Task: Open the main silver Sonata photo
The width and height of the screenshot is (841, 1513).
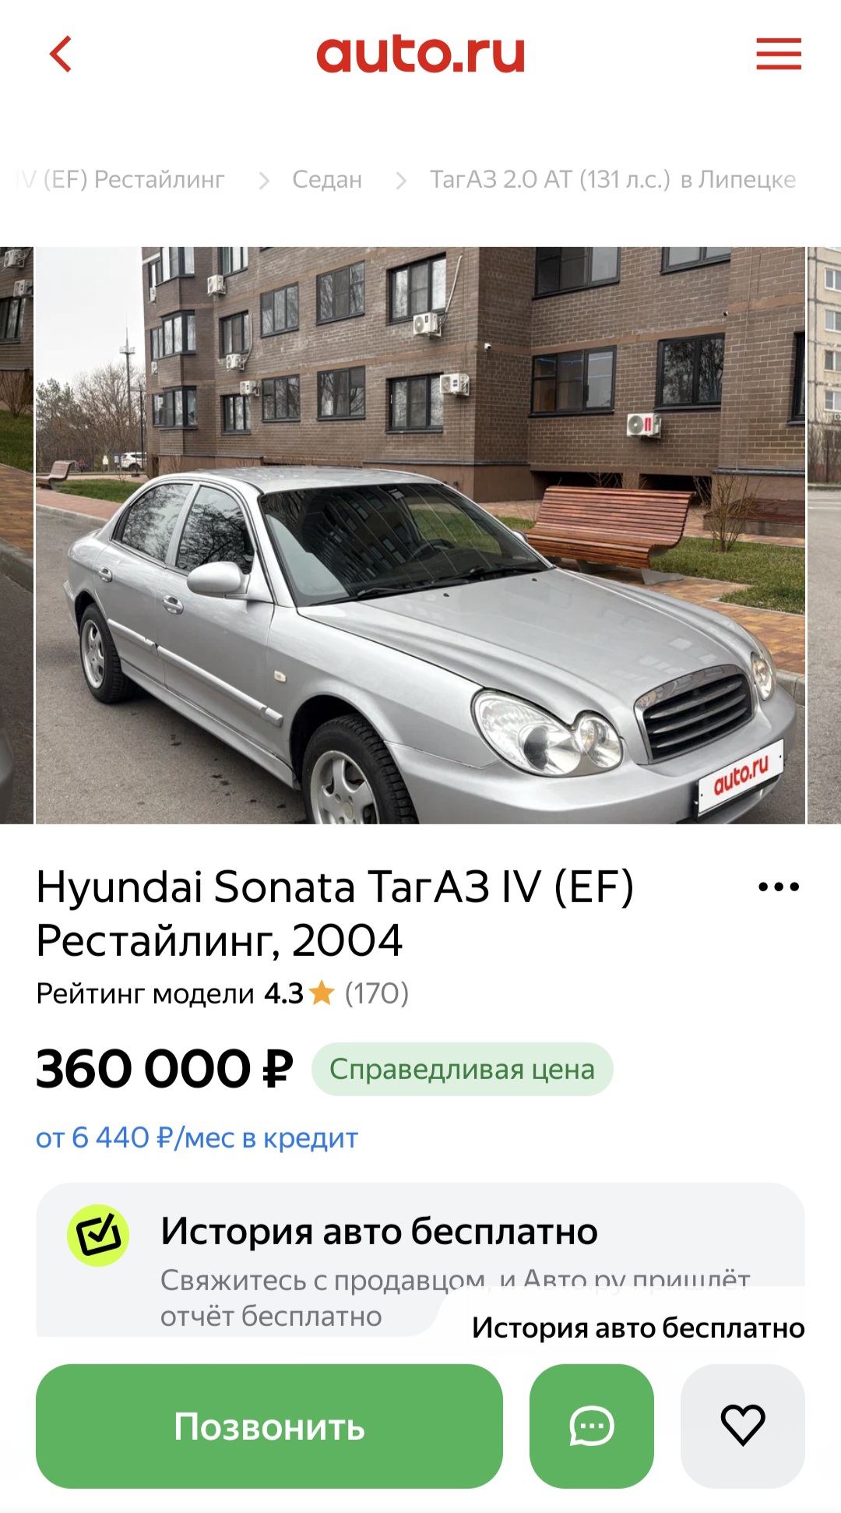Action: (x=420, y=535)
